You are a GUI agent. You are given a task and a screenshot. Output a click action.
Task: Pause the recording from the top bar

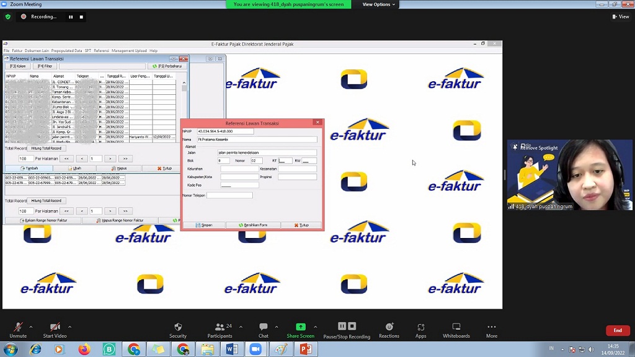pos(71,17)
